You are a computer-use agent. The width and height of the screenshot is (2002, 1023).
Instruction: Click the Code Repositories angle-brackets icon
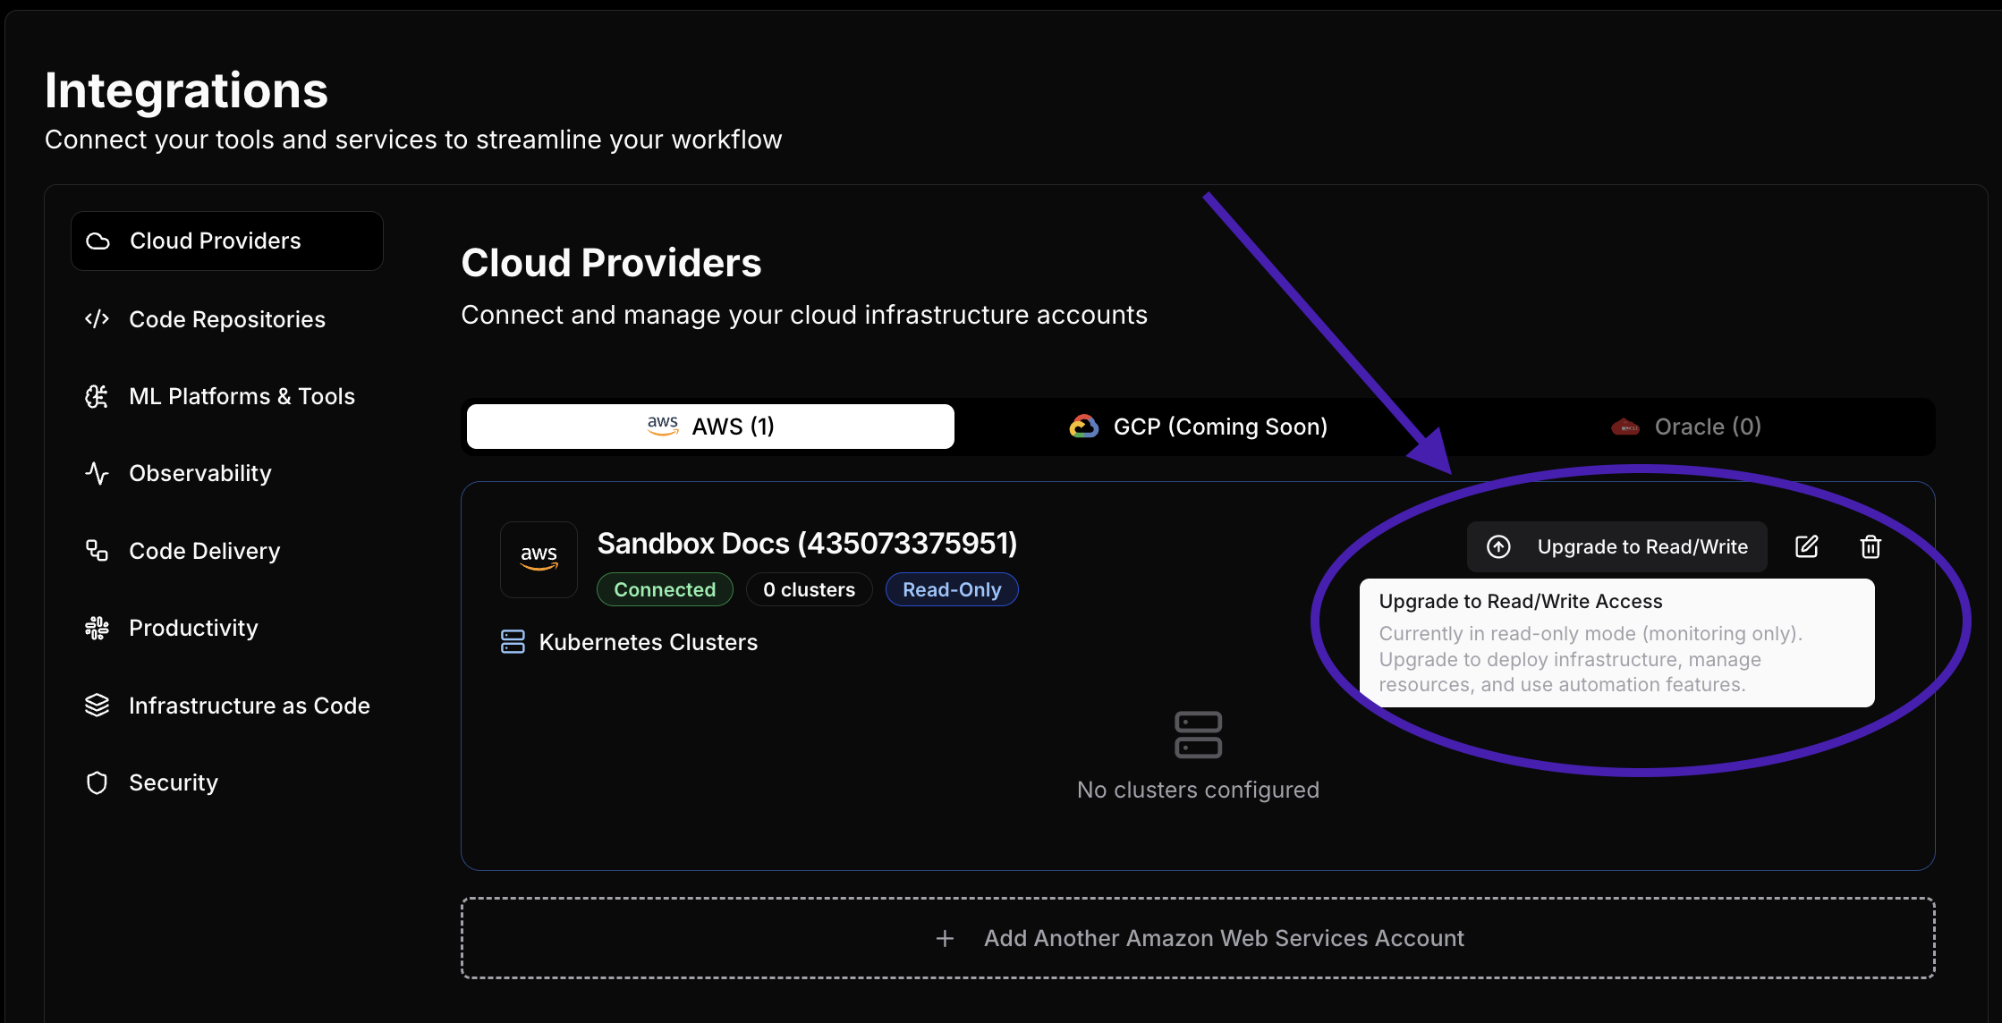click(x=97, y=318)
